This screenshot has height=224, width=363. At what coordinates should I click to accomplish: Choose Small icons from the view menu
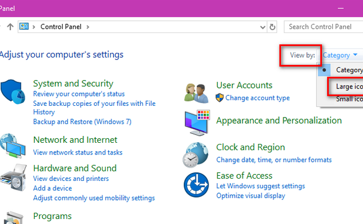coord(350,99)
